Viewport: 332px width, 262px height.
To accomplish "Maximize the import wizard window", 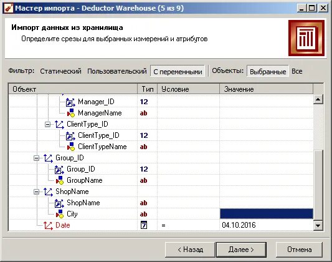I will (311, 8).
